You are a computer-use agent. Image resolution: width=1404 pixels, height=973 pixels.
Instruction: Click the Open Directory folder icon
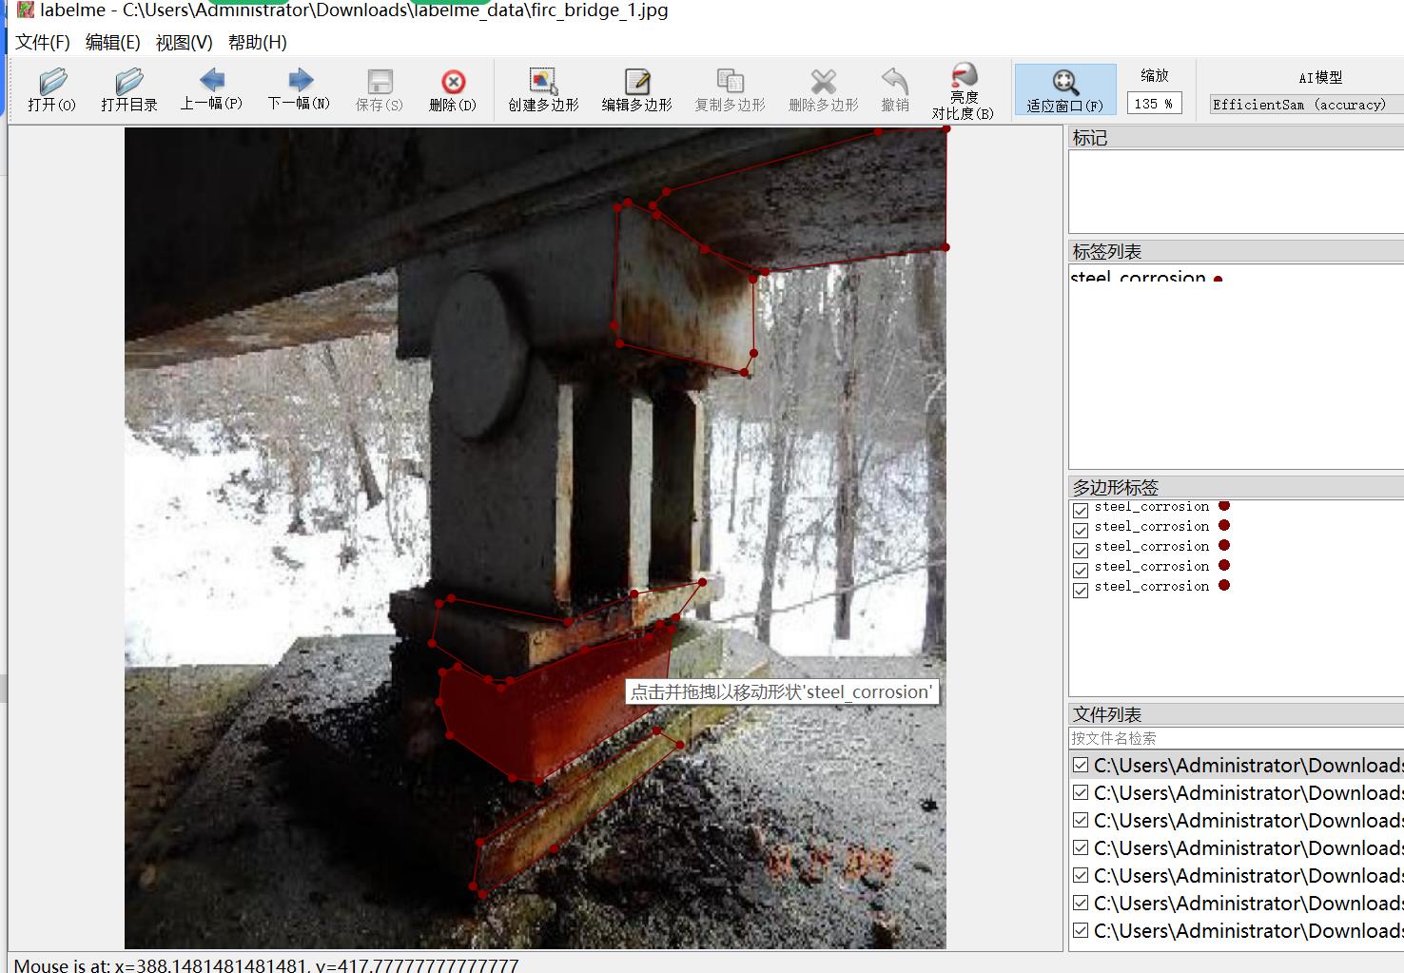point(128,89)
